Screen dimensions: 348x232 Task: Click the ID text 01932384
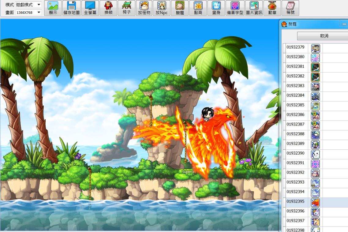click(x=295, y=95)
